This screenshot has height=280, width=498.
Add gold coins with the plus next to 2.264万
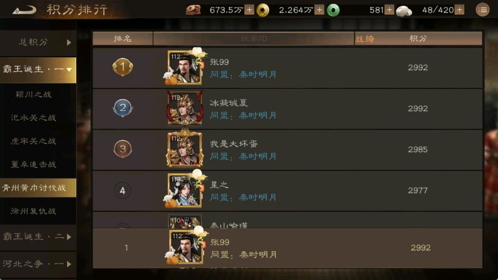(319, 10)
